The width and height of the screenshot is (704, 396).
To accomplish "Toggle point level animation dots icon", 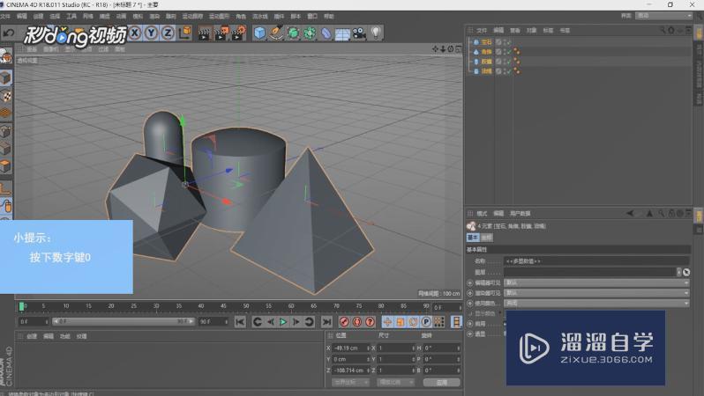I will 439,321.
